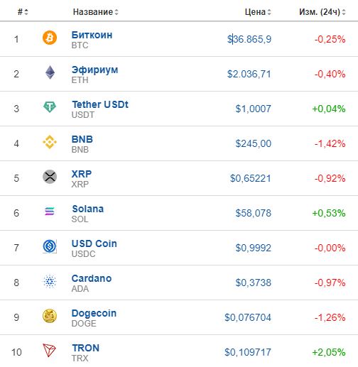The width and height of the screenshot is (358, 367).
Task: Click the Bitcoin orange coin icon
Action: 50,38
